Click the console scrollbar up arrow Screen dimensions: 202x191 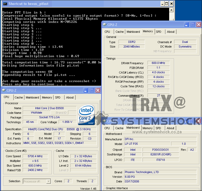171,10
